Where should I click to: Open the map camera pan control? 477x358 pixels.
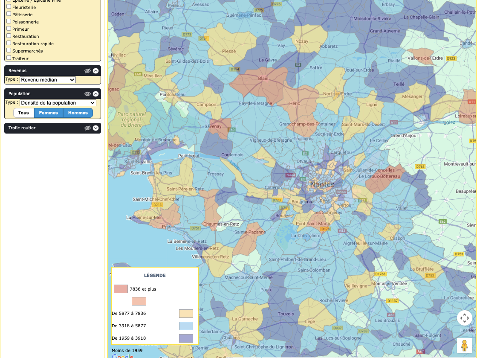[464, 318]
